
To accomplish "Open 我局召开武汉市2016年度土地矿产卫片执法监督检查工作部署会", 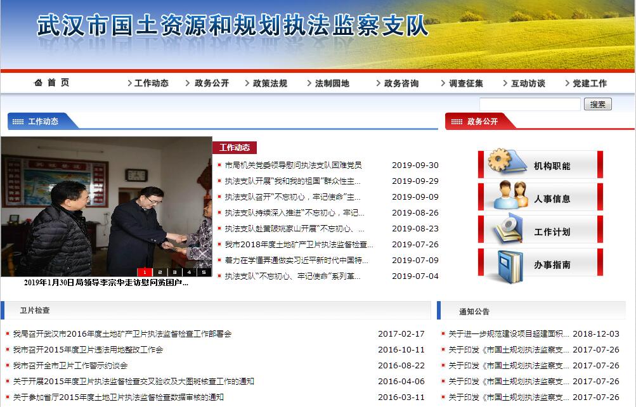I will [x=122, y=333].
